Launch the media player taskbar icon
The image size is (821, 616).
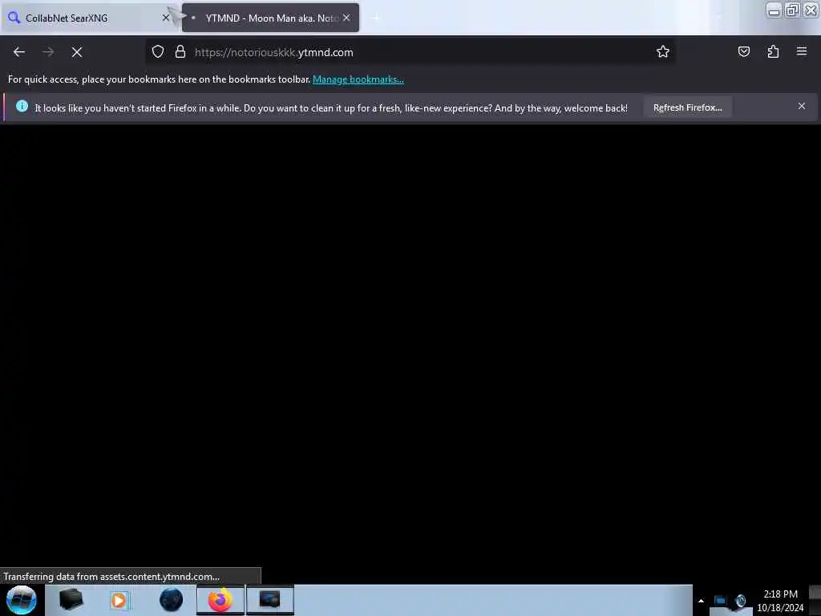(119, 600)
